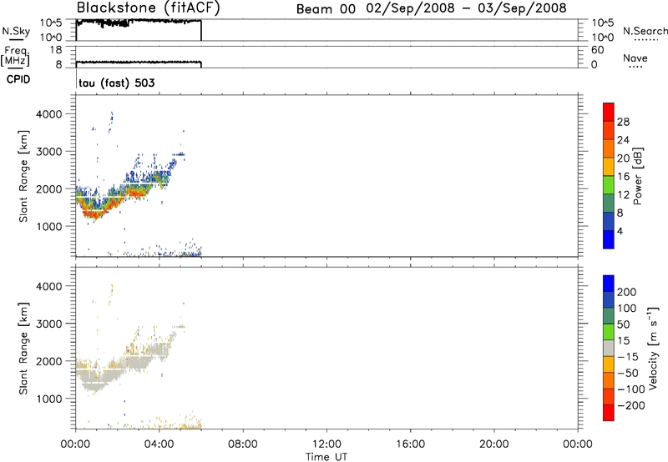Click the '4000' tick in power panel
Screen dimensions: 668x462
[48, 114]
